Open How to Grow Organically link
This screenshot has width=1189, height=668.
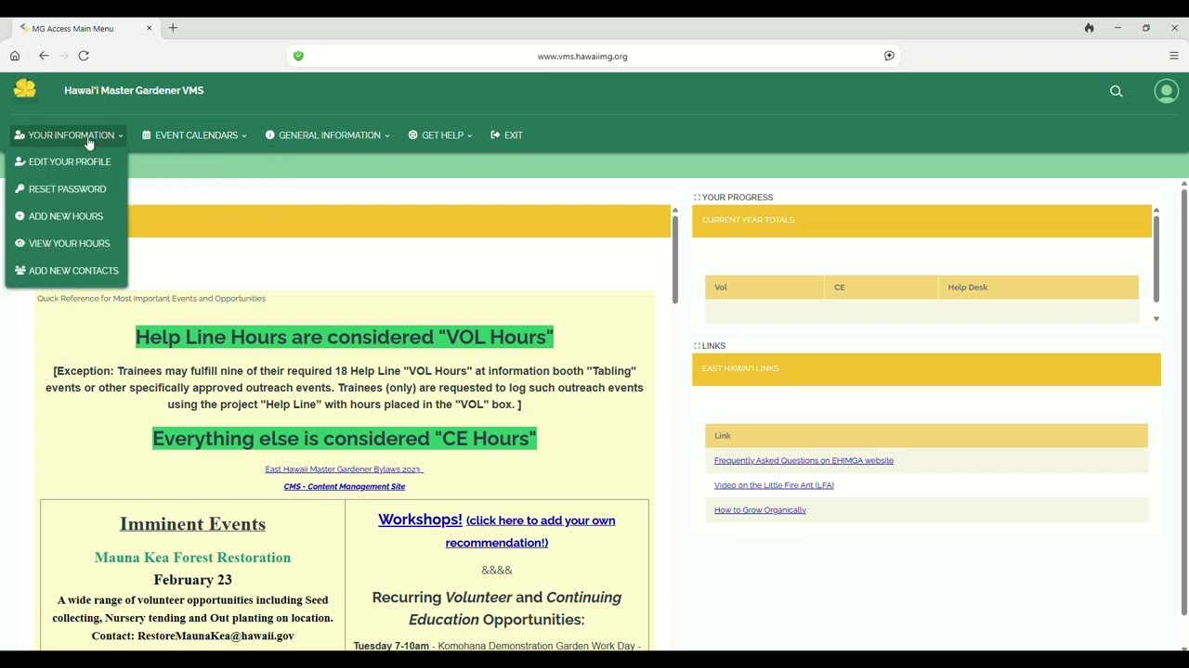click(760, 510)
